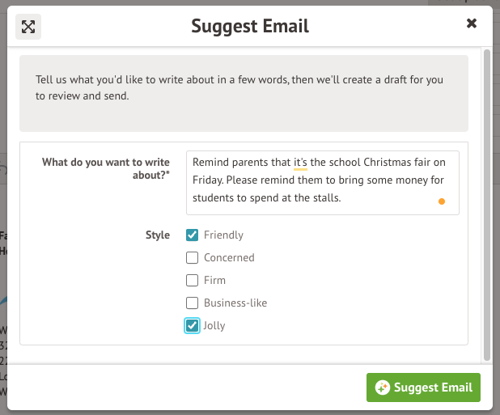Click the orange grammar indicator dot
The image size is (500, 415).
(441, 201)
